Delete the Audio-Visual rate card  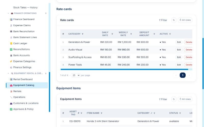[x=188, y=50]
